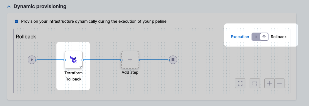Click the code badge on Terraform step
Viewport: 309px width, 106px height.
pyautogui.click(x=81, y=67)
